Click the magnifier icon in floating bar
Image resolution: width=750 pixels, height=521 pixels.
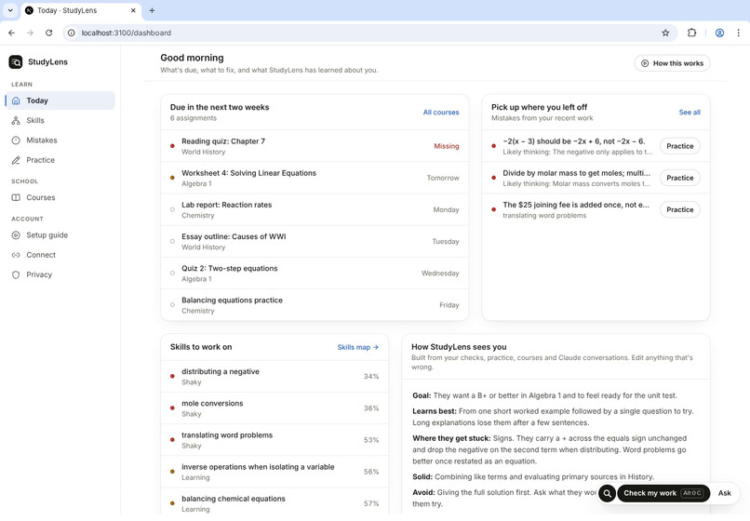pos(607,493)
